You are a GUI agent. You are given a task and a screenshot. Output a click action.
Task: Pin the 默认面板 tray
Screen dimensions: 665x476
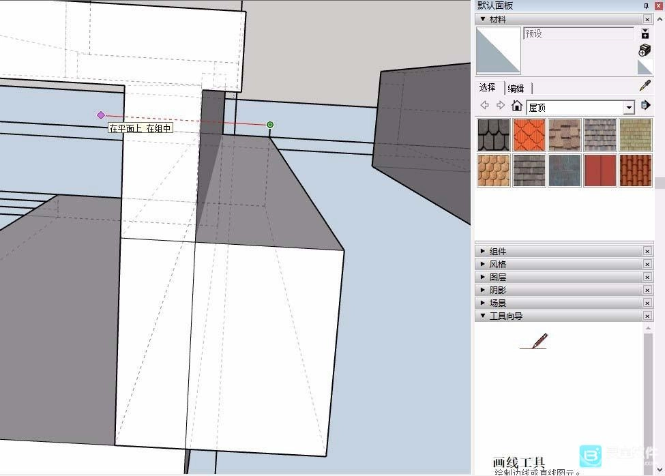pos(647,5)
